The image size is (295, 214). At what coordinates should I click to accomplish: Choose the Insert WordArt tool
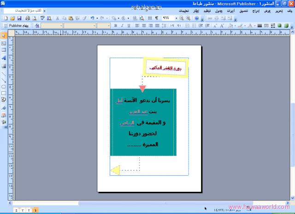click(x=4, y=58)
